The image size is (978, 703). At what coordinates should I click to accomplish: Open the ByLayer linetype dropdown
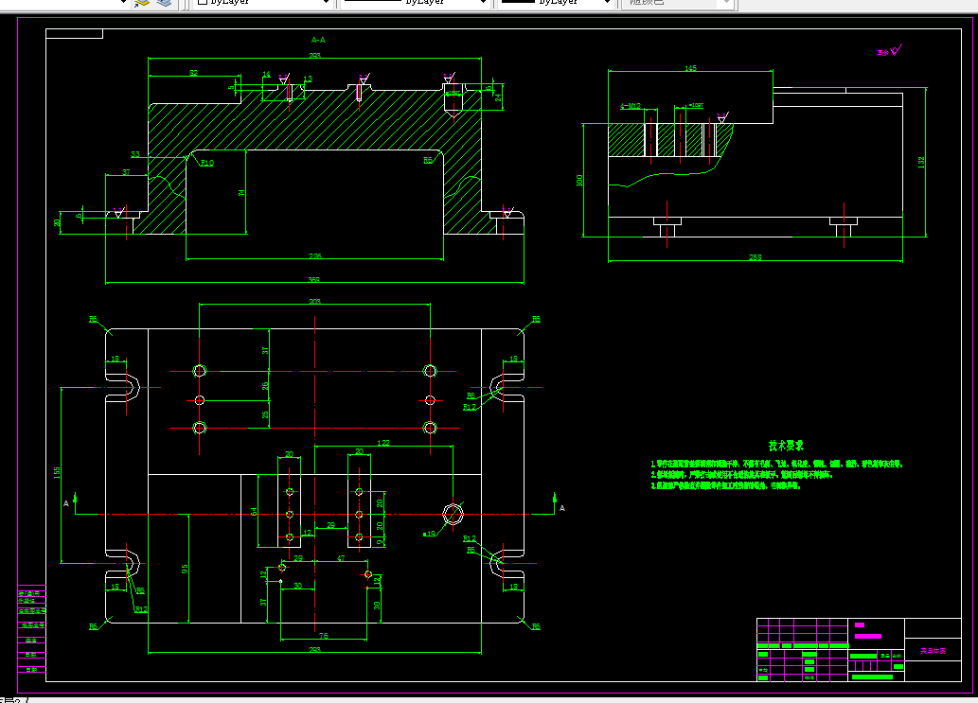tap(414, 3)
